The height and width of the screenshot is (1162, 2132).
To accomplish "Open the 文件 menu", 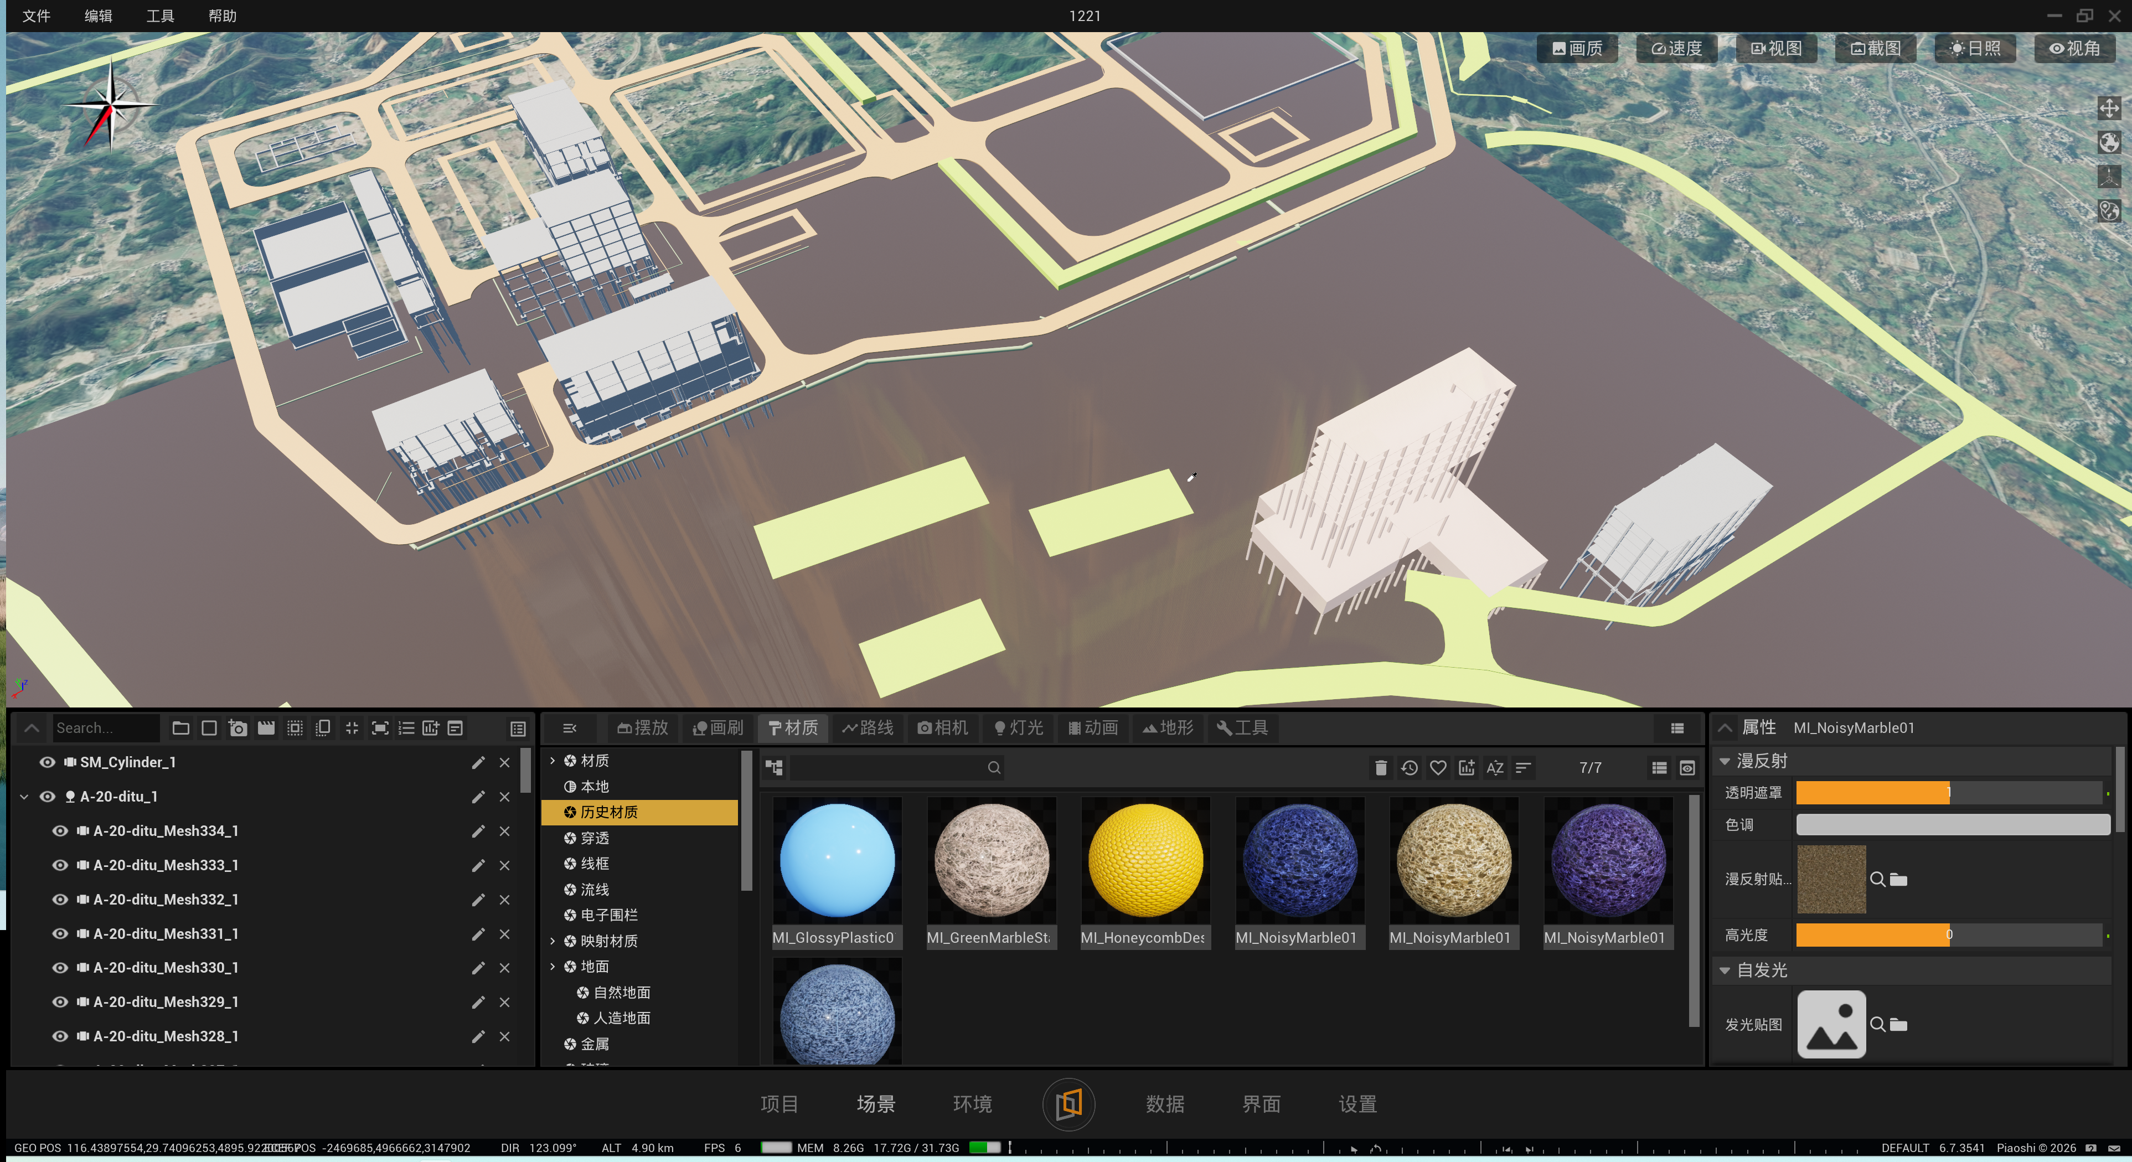I will coord(37,16).
